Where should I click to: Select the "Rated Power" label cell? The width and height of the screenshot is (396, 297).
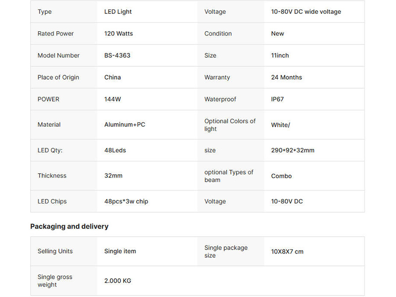pos(55,34)
